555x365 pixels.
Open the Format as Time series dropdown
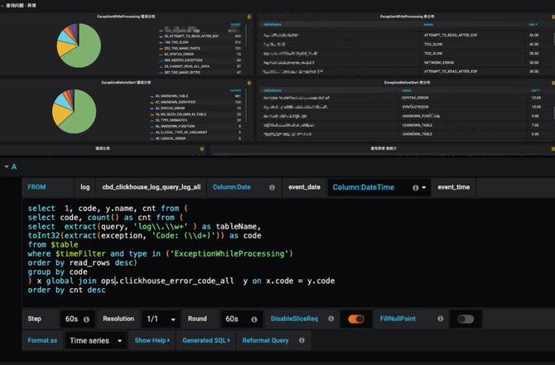96,340
